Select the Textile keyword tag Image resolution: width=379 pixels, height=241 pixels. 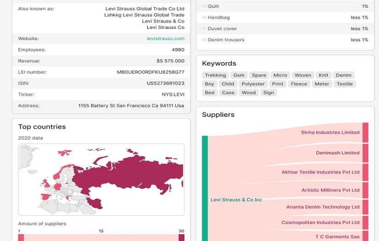click(x=345, y=84)
